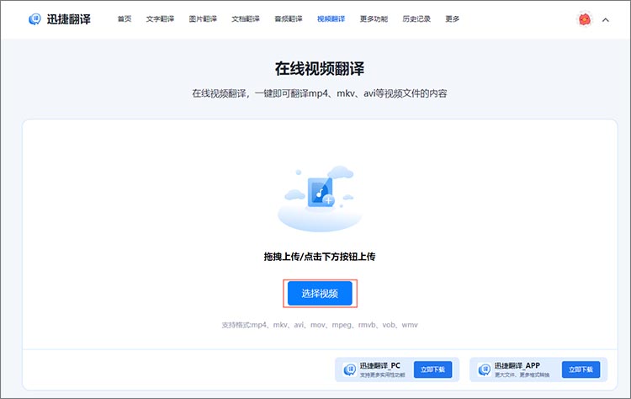Click the 迅捷翻译_PC label text
Viewport: 631px width, 399px height.
(380, 365)
